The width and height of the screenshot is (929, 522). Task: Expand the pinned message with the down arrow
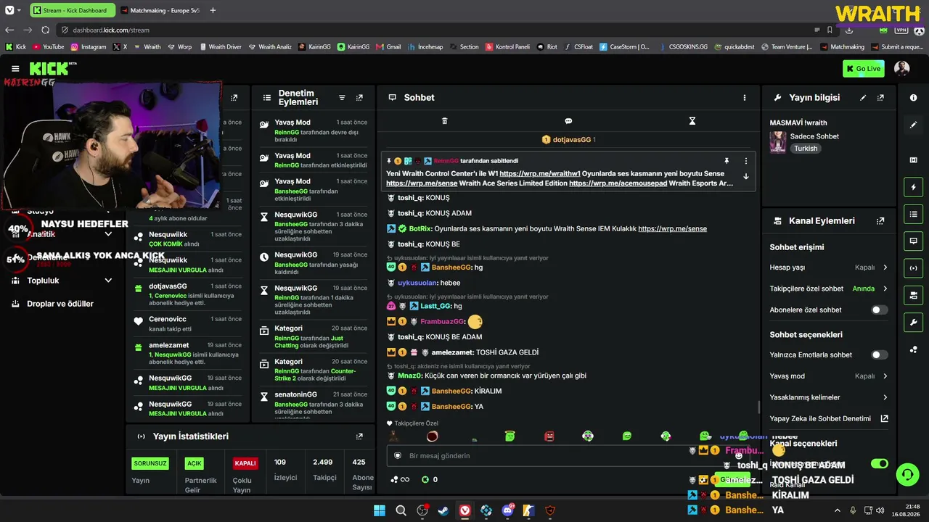[x=745, y=176]
